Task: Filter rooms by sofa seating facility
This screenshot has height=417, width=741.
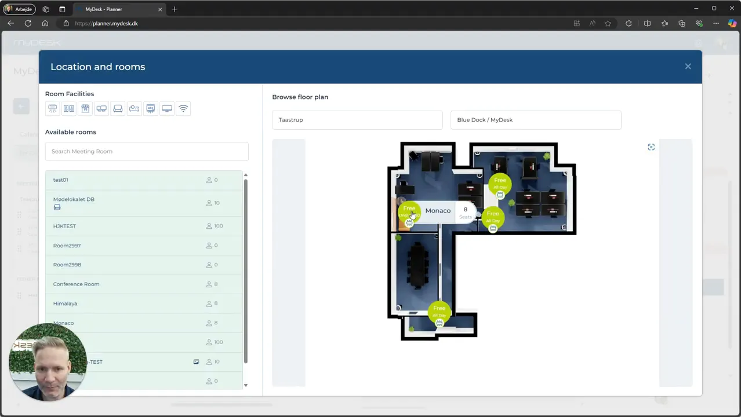Action: click(x=118, y=108)
